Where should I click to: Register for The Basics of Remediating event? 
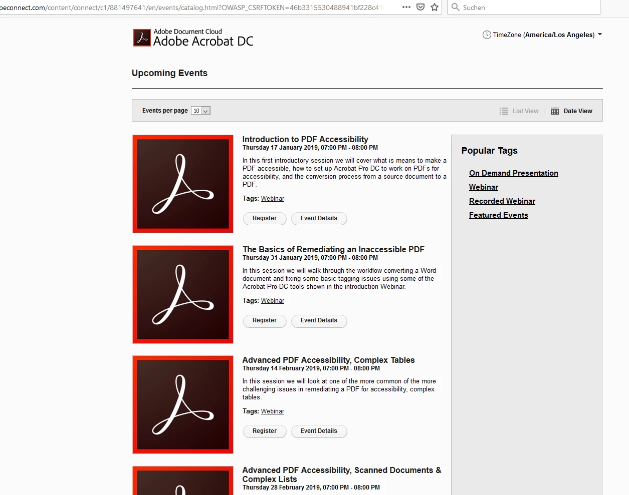point(265,320)
